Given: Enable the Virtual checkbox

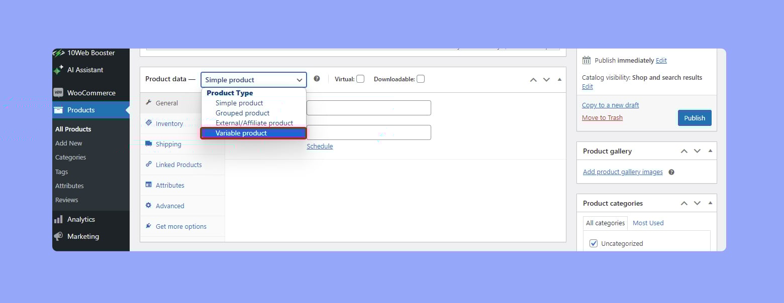Looking at the screenshot, I should (x=360, y=79).
